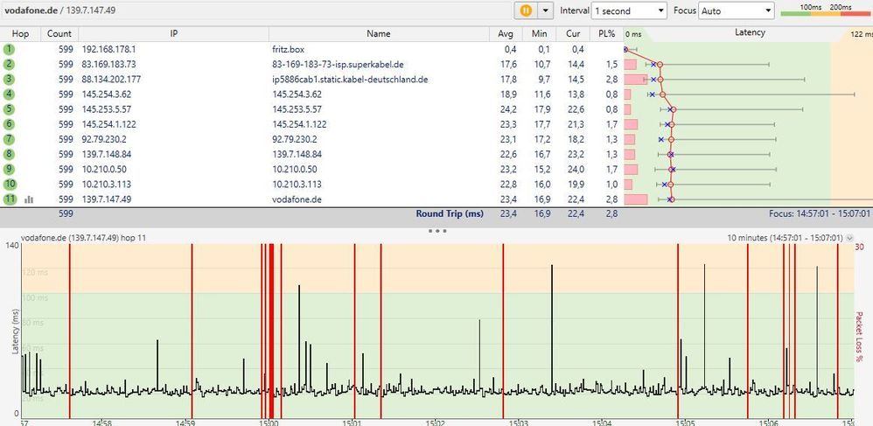Select the vodafone.de name in hop 11

click(x=297, y=199)
